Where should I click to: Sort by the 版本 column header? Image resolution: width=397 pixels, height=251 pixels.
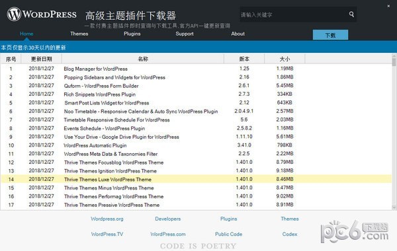click(244, 59)
